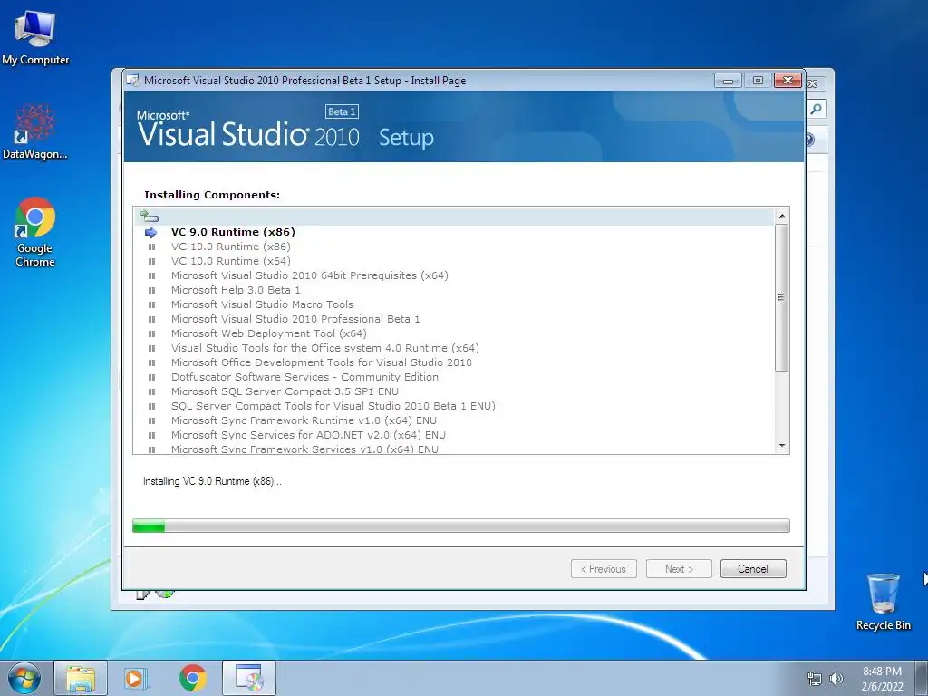Viewport: 928px width, 696px height.
Task: Click the pending icon beside Microsoft Help 3.0 Beta 1
Action: point(151,290)
